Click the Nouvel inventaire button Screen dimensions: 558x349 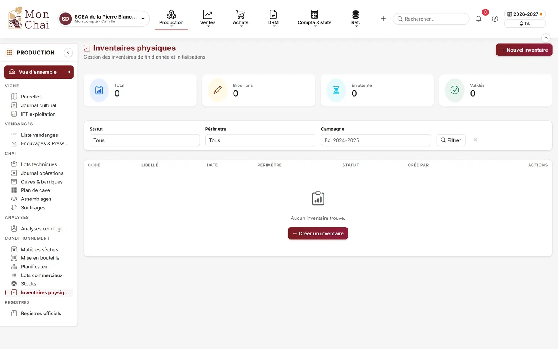[524, 50]
